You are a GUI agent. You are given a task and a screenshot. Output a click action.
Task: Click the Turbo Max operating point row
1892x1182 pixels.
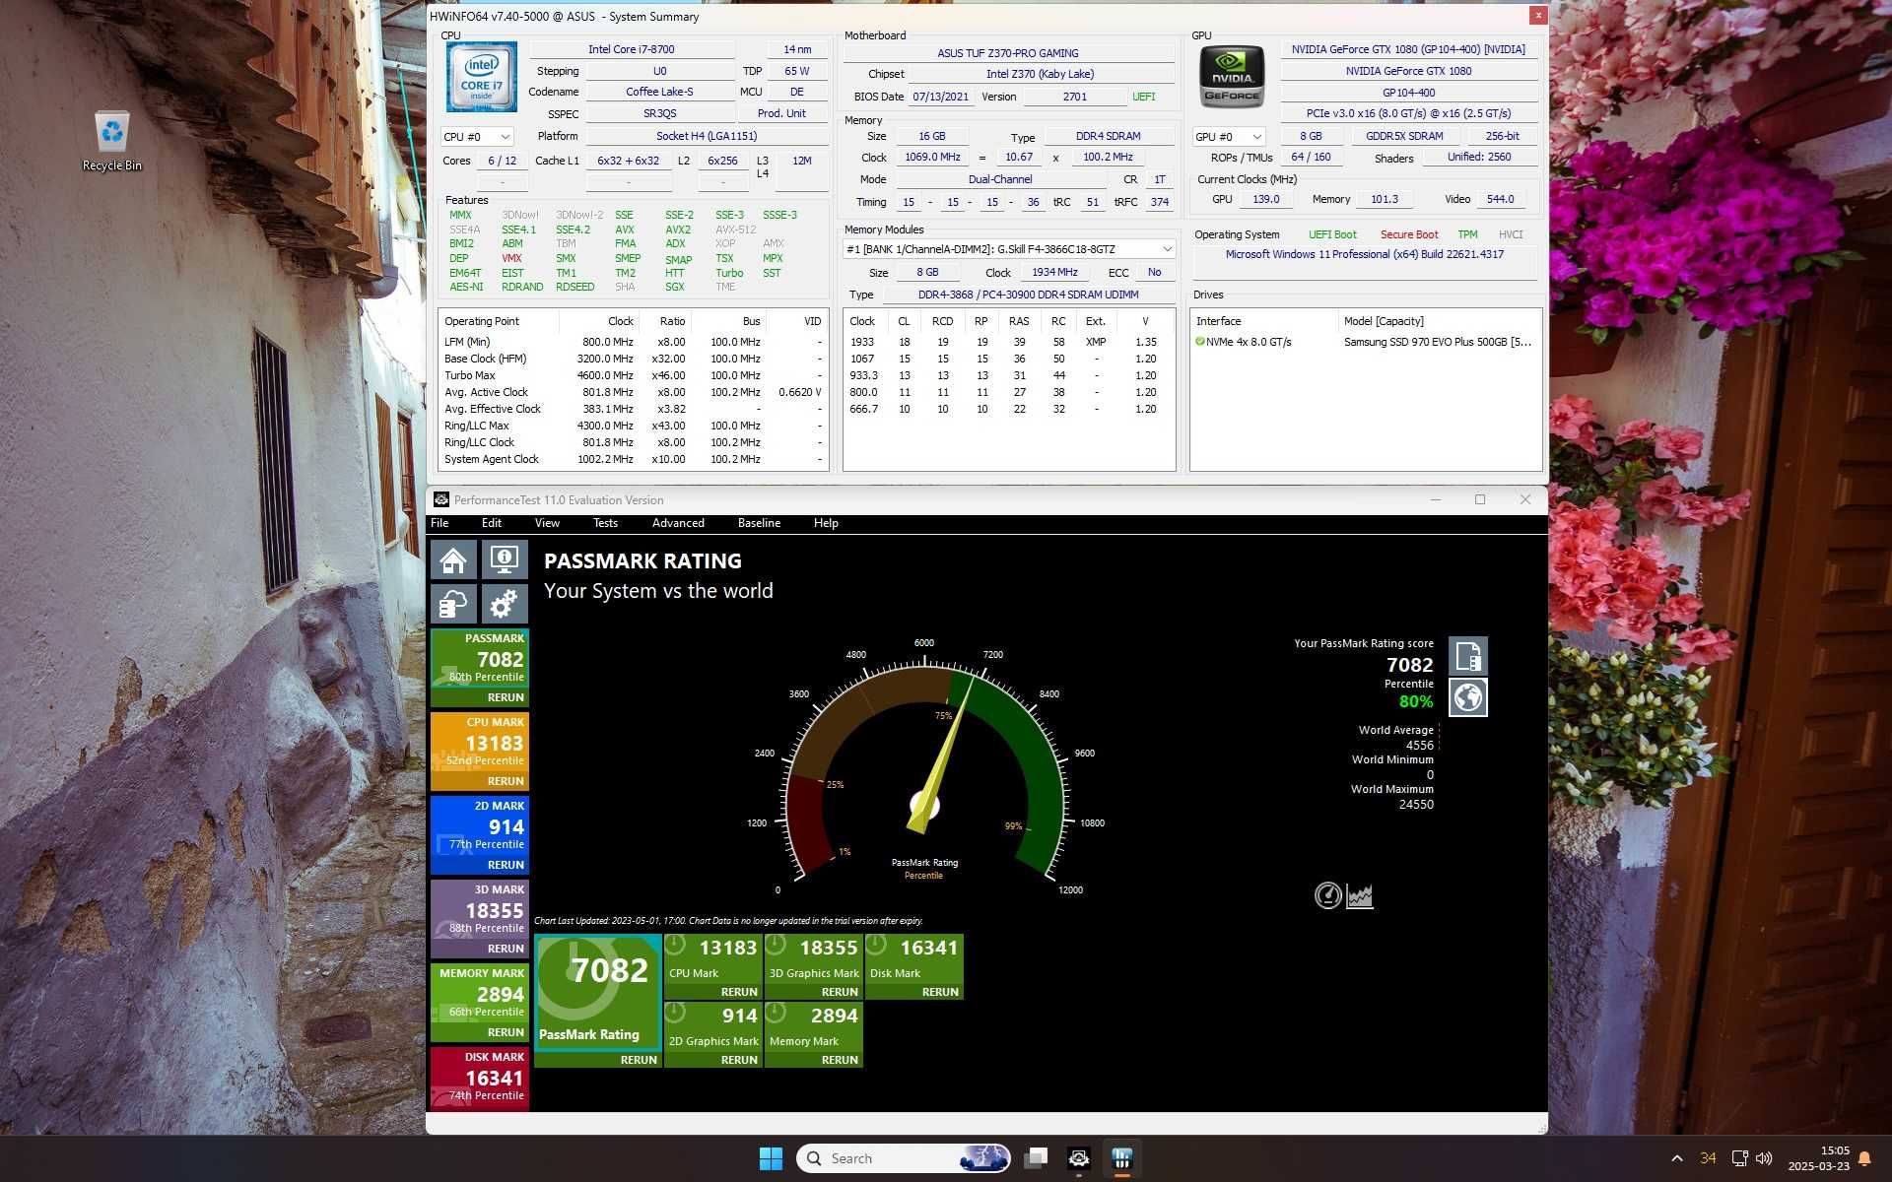click(633, 375)
